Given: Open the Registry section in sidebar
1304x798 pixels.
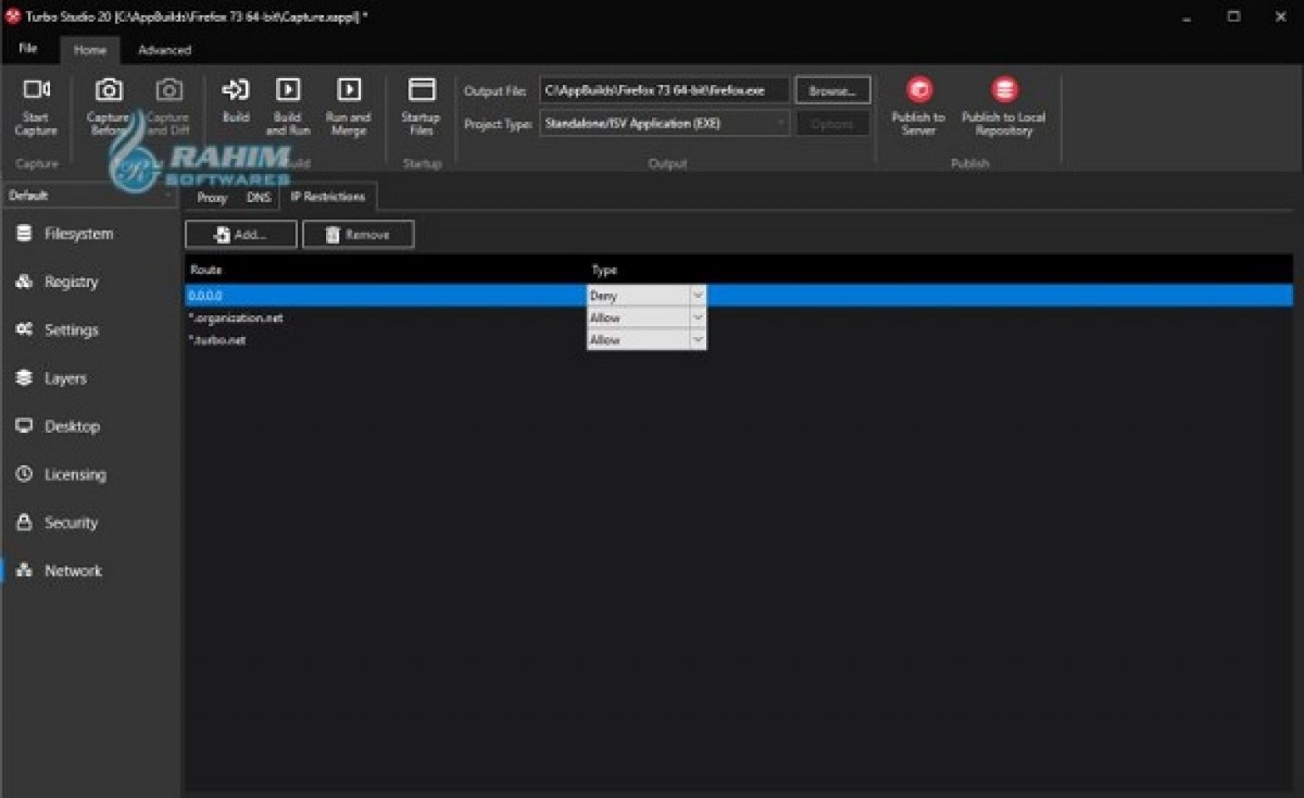Looking at the screenshot, I should 72,282.
